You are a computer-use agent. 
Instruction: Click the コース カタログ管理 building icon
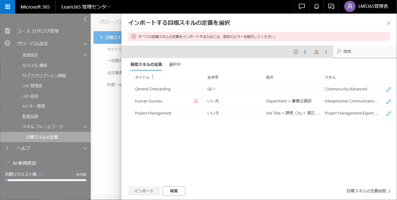pos(8,31)
